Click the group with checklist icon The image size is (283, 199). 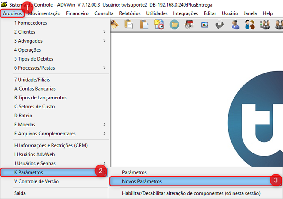click(x=265, y=25)
